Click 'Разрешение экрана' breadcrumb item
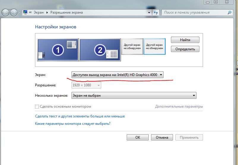Image resolution: width=238 pixels, height=165 pixels. 66,13
